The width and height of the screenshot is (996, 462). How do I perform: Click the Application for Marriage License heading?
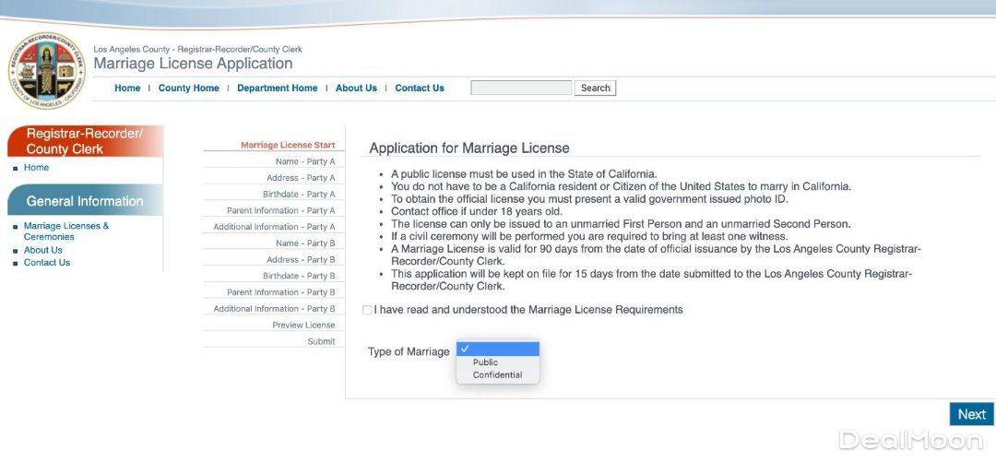pyautogui.click(x=469, y=148)
